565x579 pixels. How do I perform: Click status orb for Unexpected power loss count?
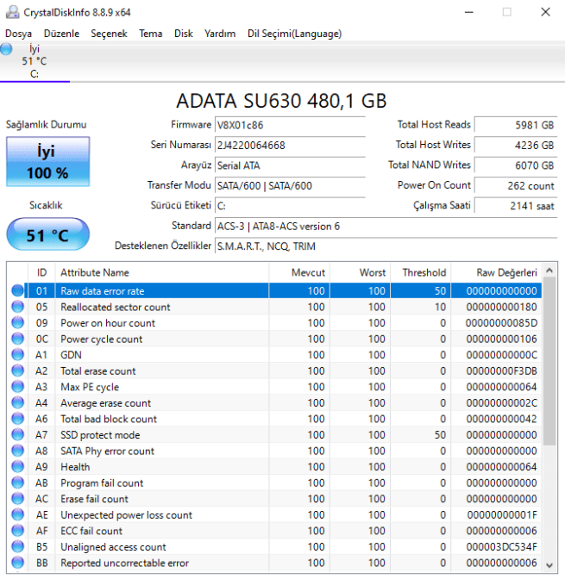[17, 514]
